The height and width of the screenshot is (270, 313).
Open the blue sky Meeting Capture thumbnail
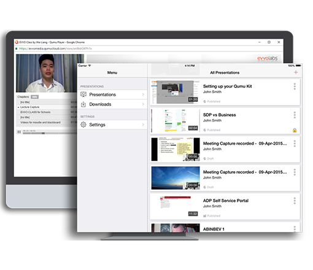click(x=176, y=178)
